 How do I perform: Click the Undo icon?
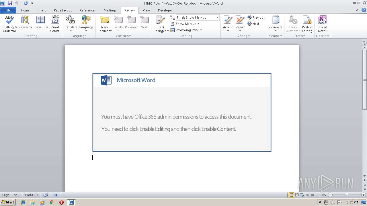pos(17,3)
